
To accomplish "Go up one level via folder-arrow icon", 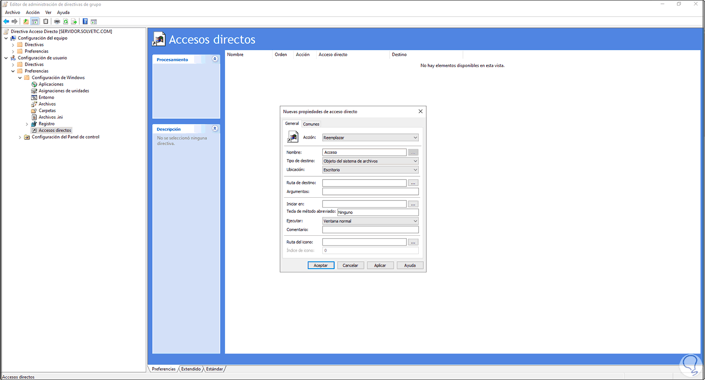I will [x=26, y=21].
